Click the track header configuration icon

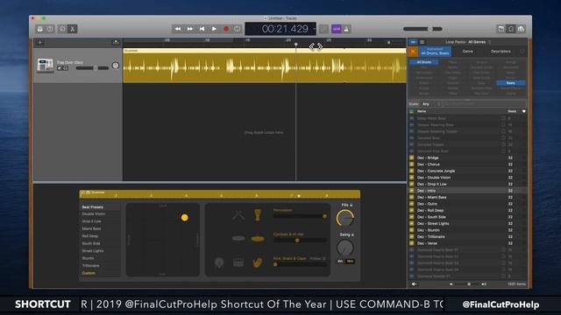(x=116, y=43)
